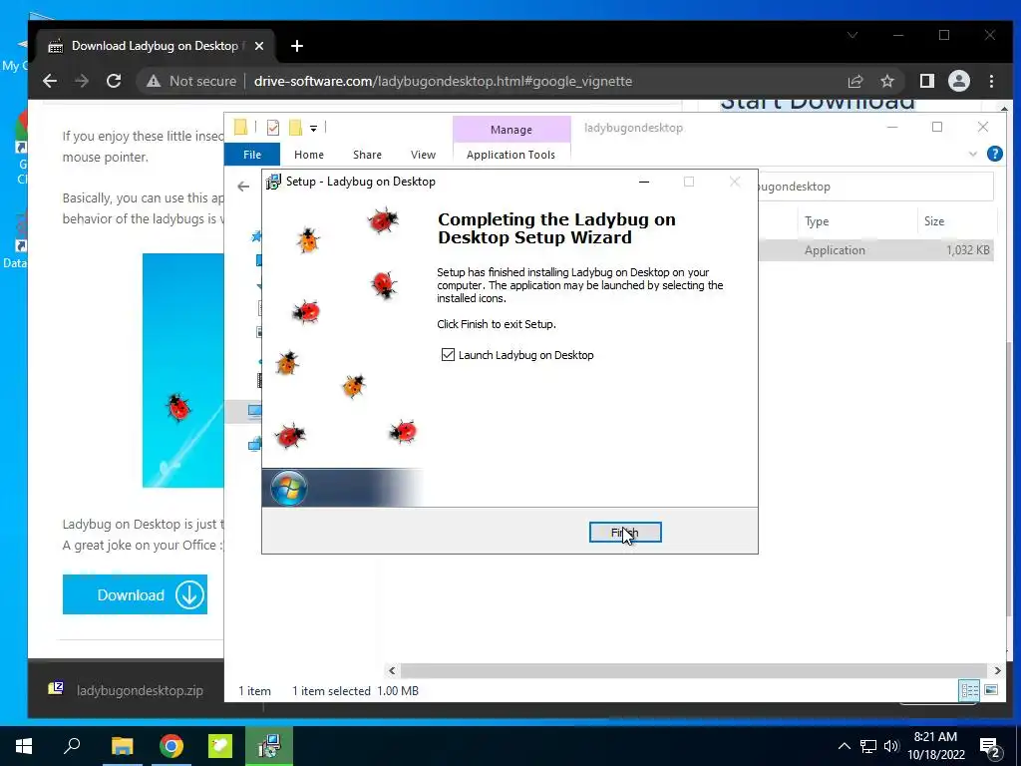Open Chrome from taskbar
Image resolution: width=1021 pixels, height=766 pixels.
coord(171,746)
